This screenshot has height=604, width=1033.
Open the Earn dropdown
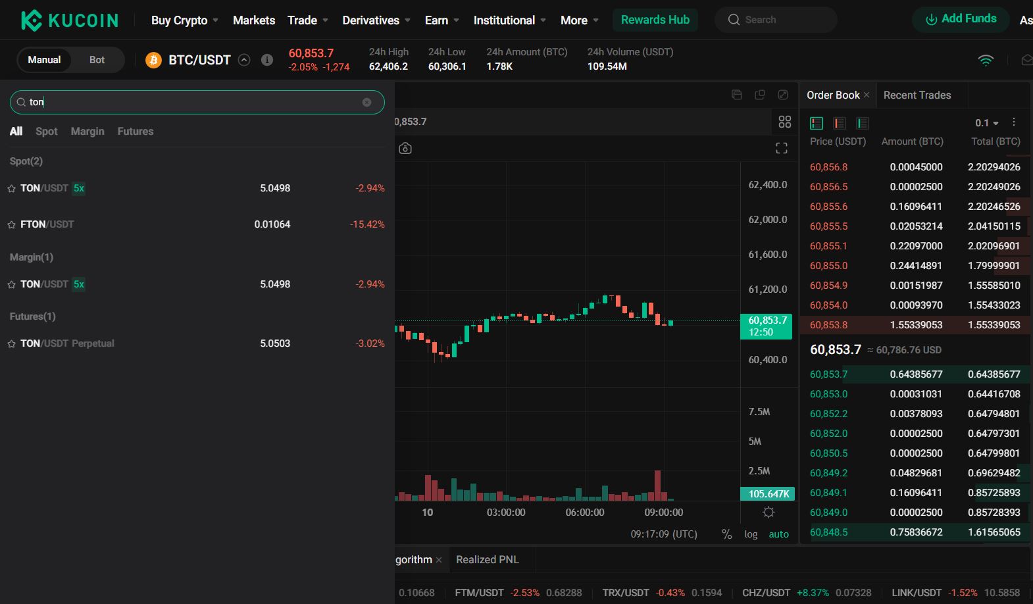pos(442,20)
